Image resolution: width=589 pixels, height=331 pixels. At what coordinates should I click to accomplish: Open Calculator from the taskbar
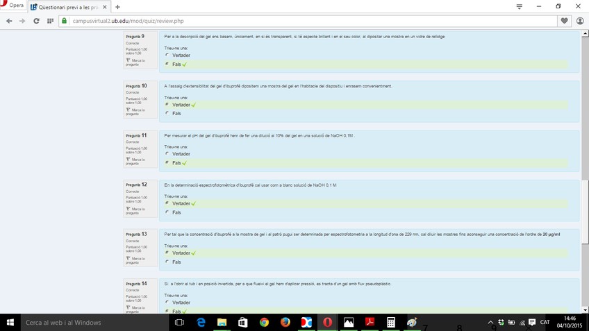391,322
